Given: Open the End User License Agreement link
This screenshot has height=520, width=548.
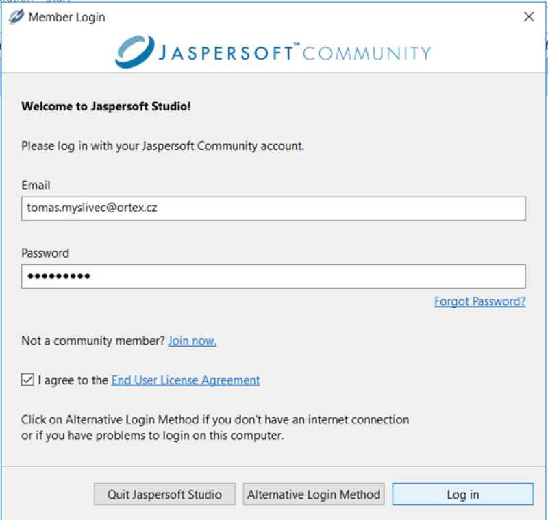Looking at the screenshot, I should click(x=186, y=380).
